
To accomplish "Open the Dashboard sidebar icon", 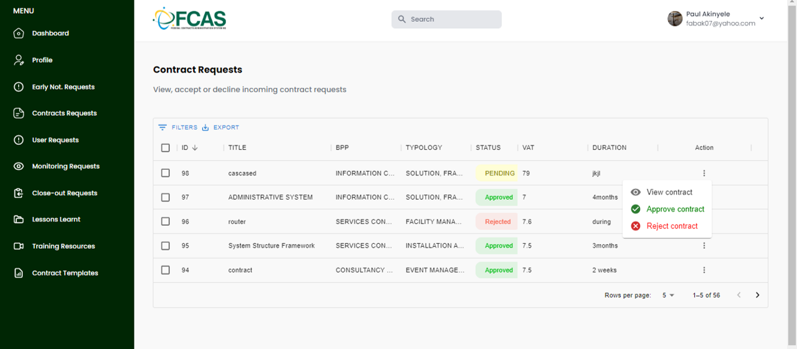I will (19, 34).
